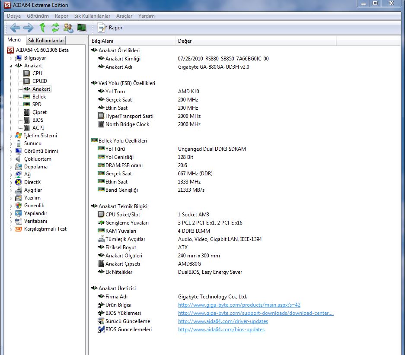Click the Değer column header
Image resolution: width=405 pixels, height=355 pixels.
256,41
